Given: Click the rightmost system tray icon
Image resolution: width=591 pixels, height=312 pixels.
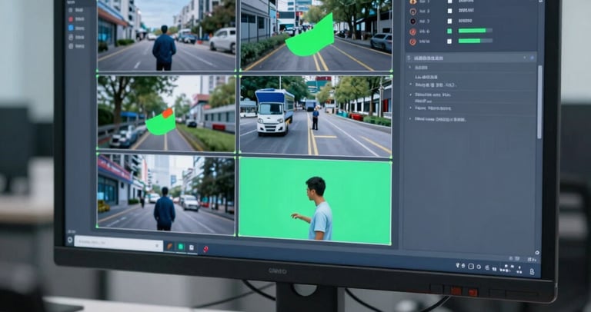Looking at the screenshot, I should click(x=532, y=271).
